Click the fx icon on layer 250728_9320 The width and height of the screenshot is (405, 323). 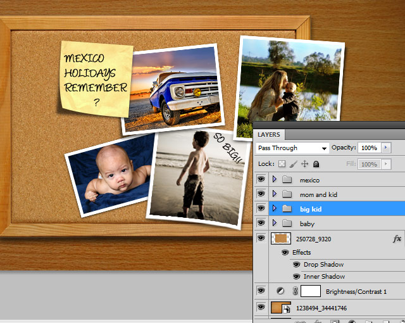point(397,239)
